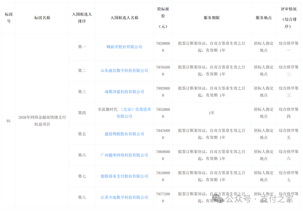Select the 第六 ranking cell
Screen dimensions: 303x211
(x=82, y=155)
